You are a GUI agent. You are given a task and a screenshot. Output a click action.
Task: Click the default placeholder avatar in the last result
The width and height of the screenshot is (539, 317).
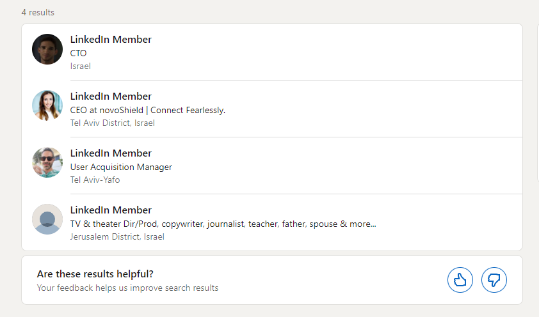[47, 219]
